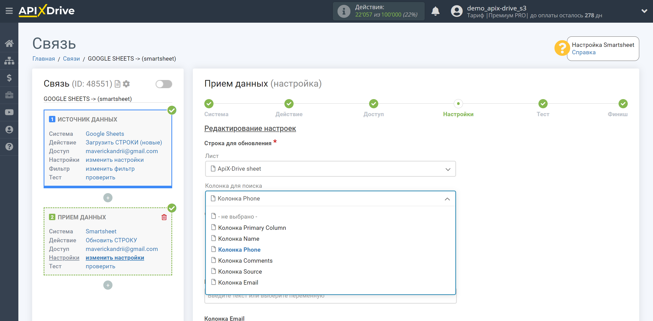Select Колонка Source option
Screen dimensions: 653x321
240,271
